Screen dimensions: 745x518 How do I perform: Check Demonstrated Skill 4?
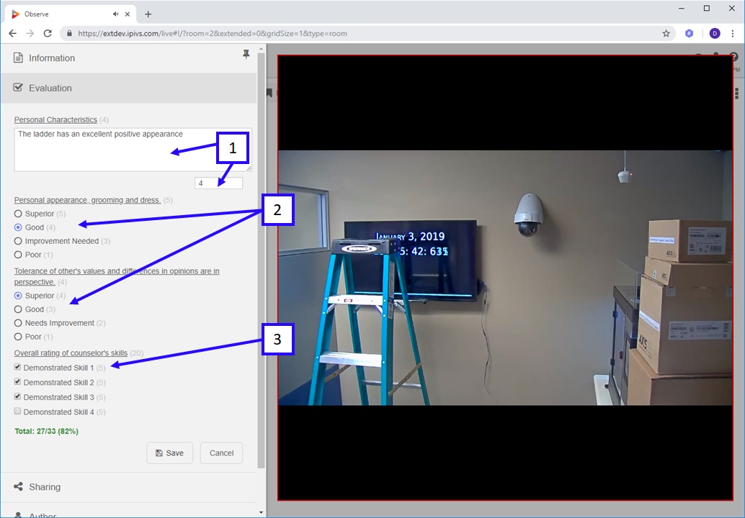[17, 411]
